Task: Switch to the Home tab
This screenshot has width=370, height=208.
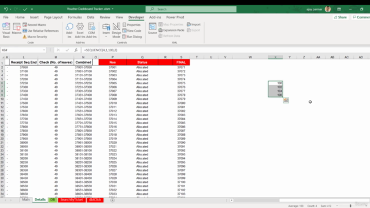Action: 20,17
